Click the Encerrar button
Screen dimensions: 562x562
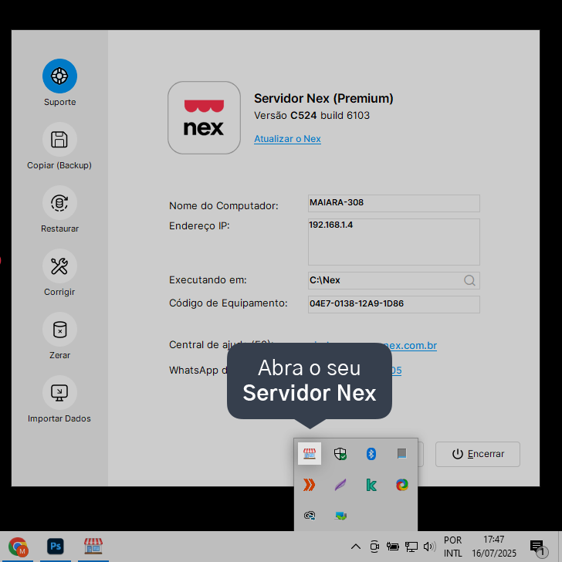tap(477, 454)
